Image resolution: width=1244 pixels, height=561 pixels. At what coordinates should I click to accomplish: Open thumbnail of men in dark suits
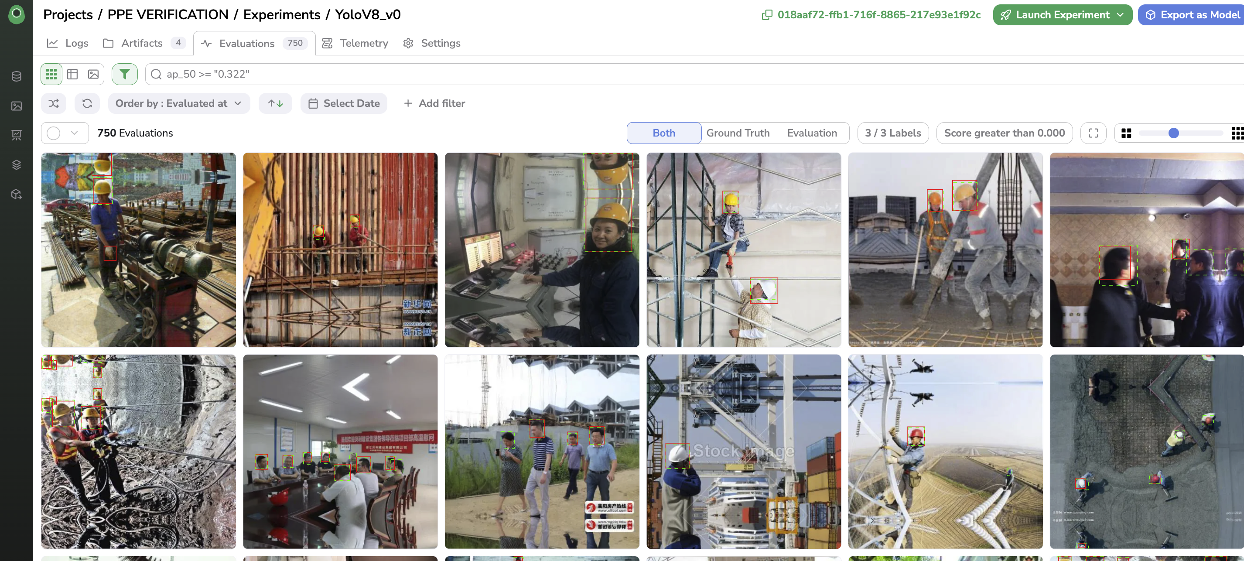point(1147,250)
